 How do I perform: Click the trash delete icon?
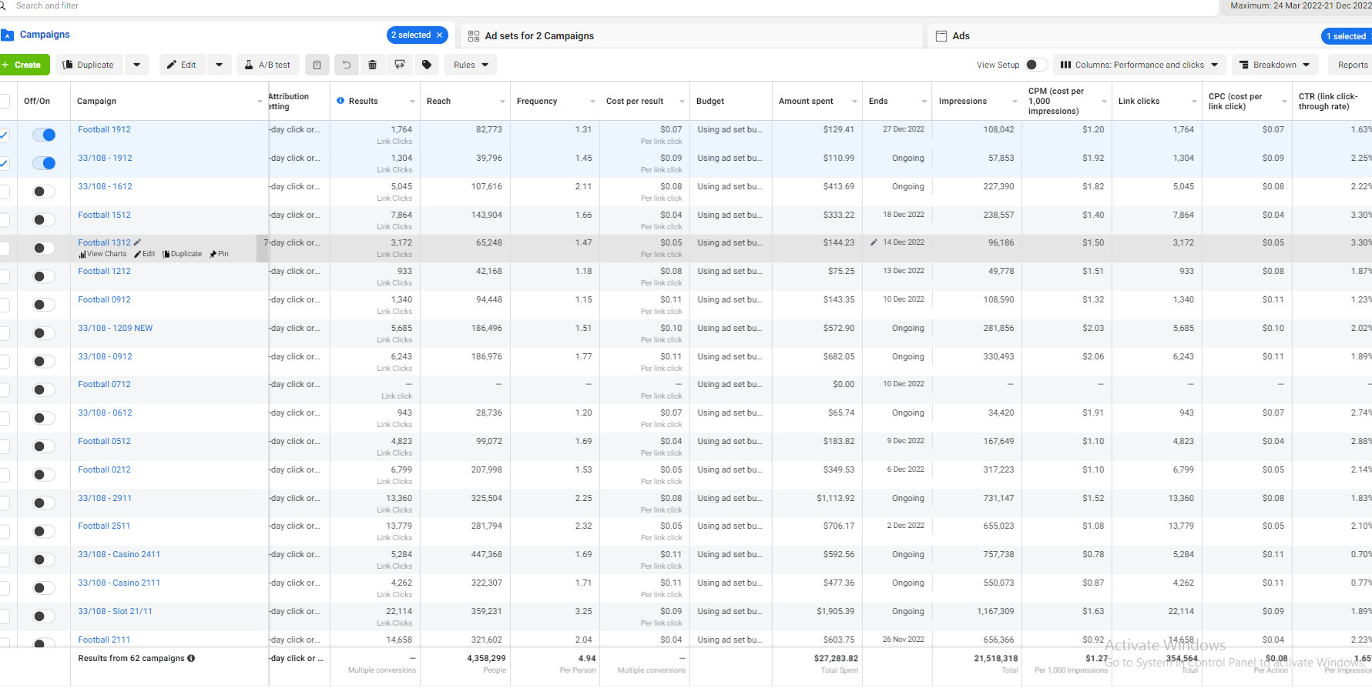[373, 65]
